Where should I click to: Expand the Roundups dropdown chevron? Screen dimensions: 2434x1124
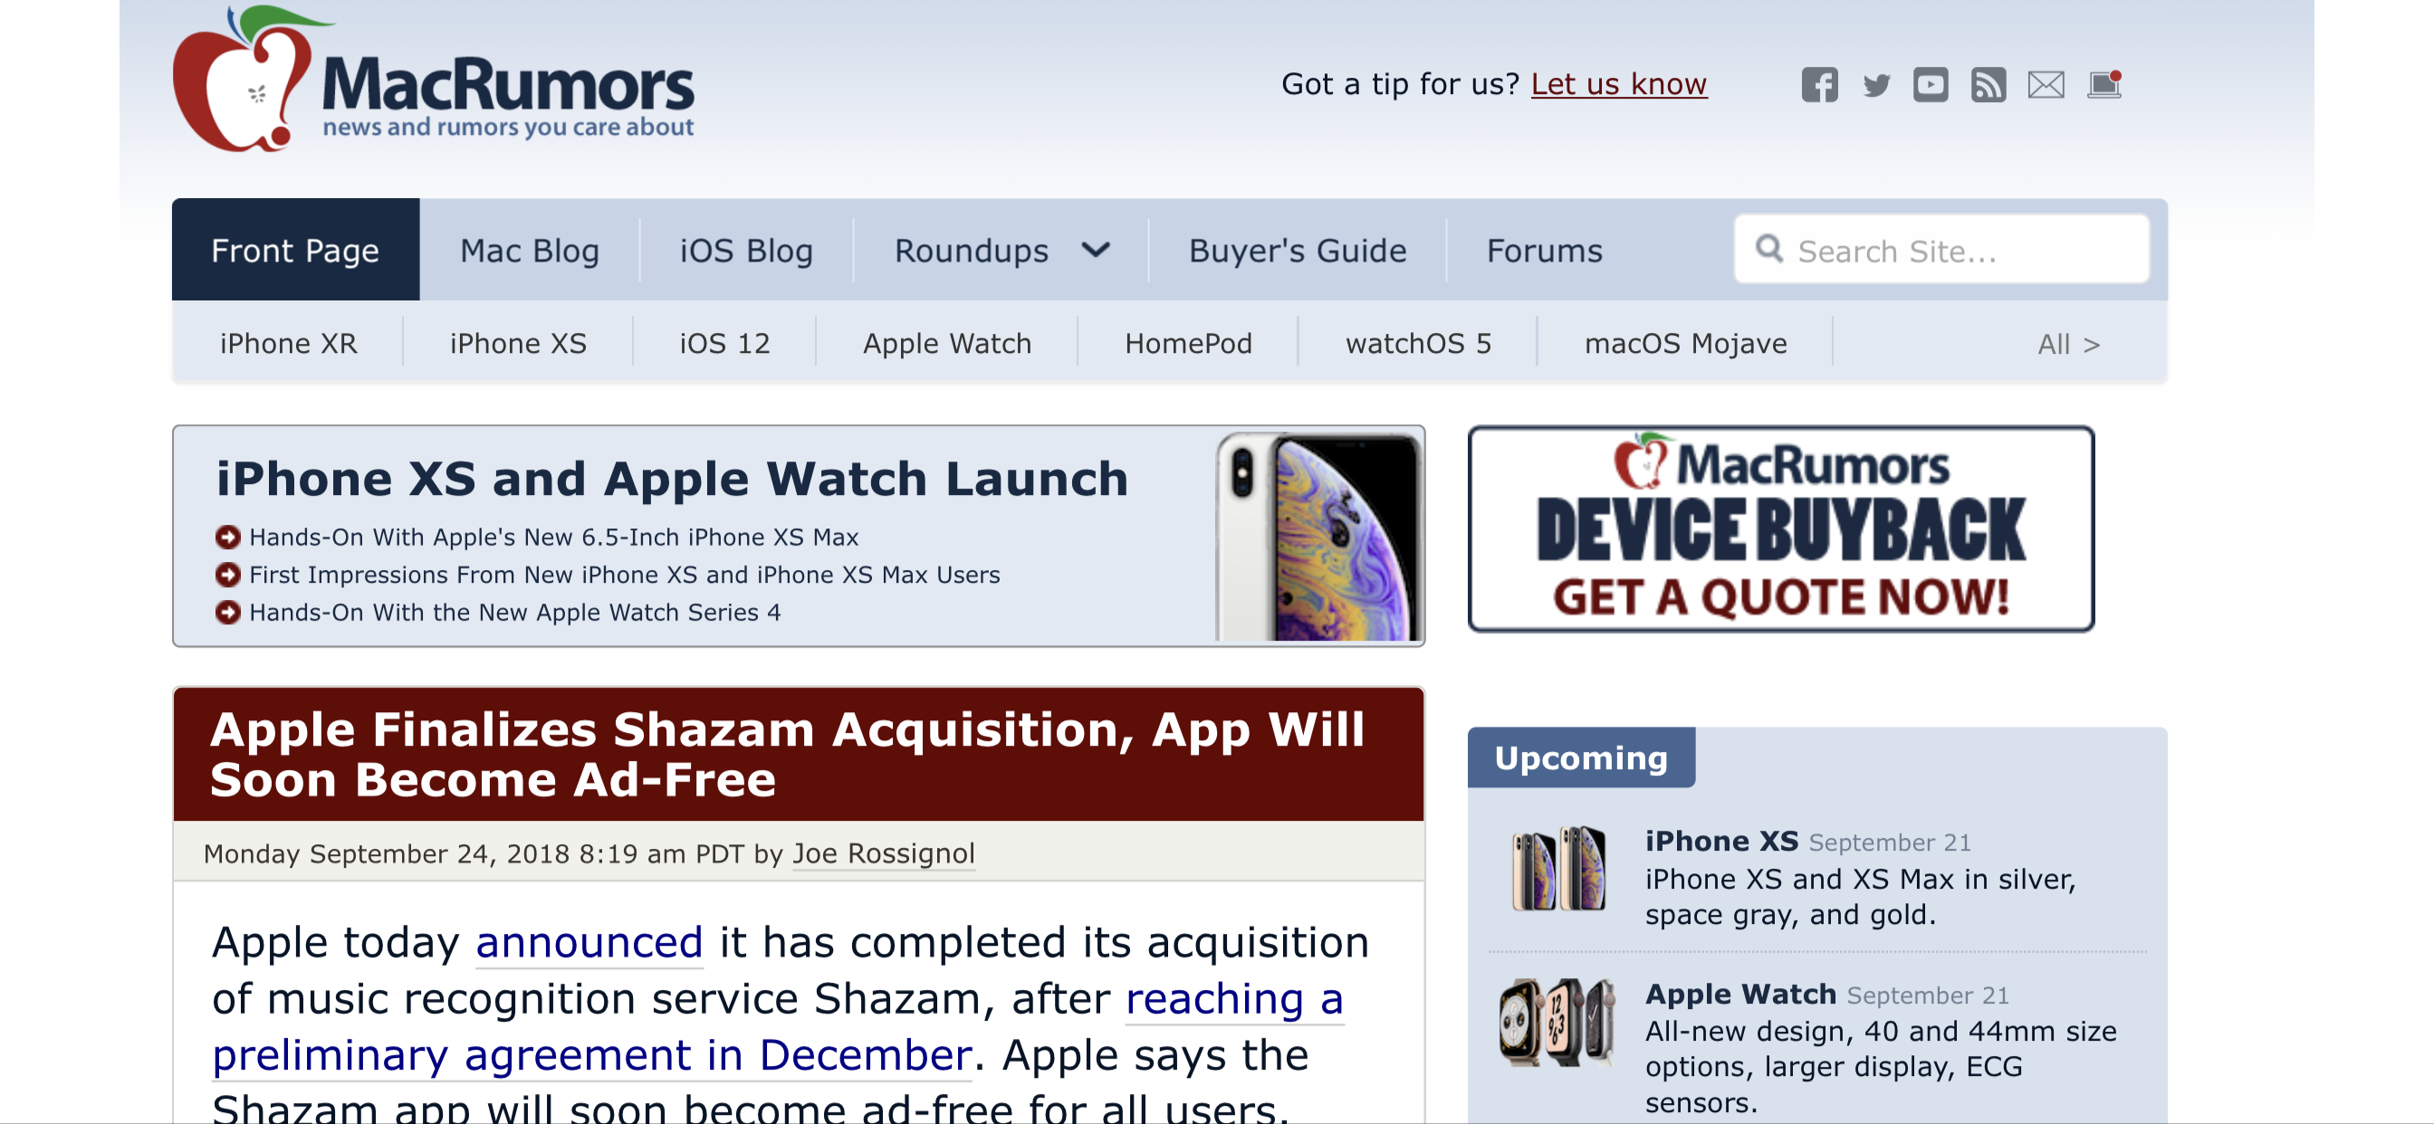tap(1096, 250)
